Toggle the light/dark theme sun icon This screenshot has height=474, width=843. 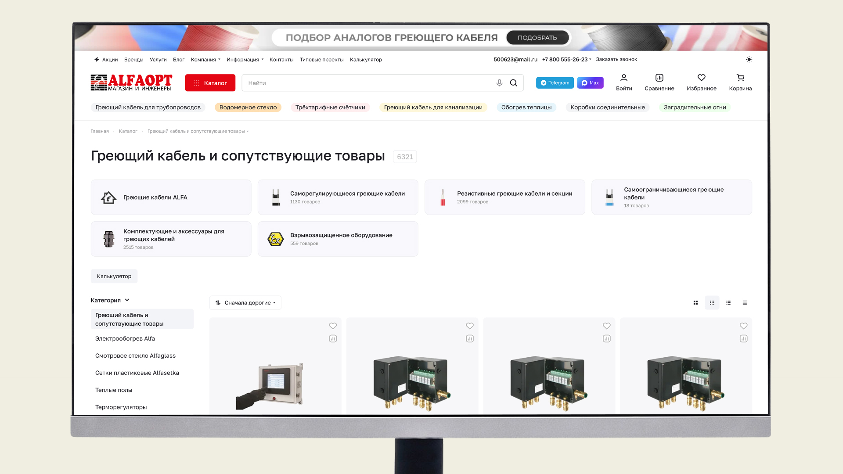(749, 59)
